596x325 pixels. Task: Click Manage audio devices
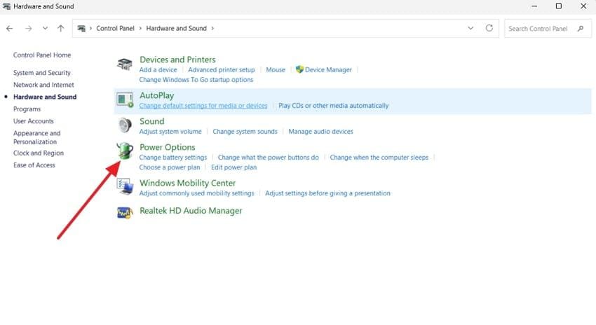click(320, 132)
